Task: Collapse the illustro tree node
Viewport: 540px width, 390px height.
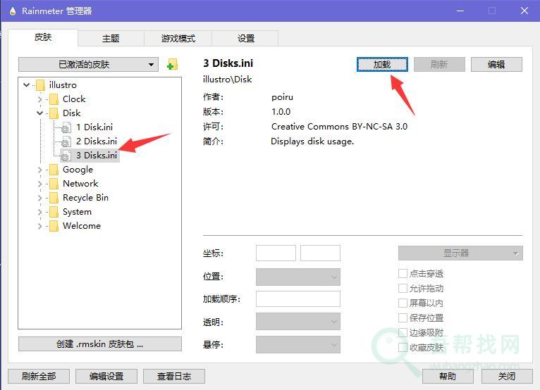Action: [x=27, y=85]
